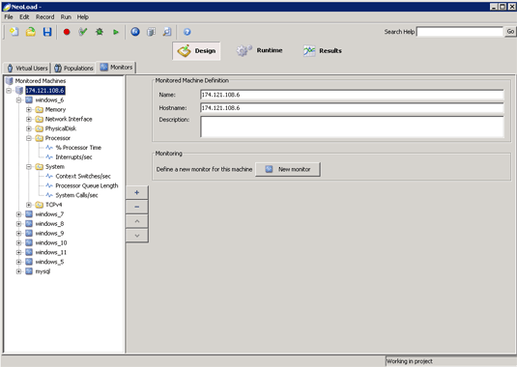Expand the windows_7 monitor node
This screenshot has width=517, height=367.
[x=18, y=214]
